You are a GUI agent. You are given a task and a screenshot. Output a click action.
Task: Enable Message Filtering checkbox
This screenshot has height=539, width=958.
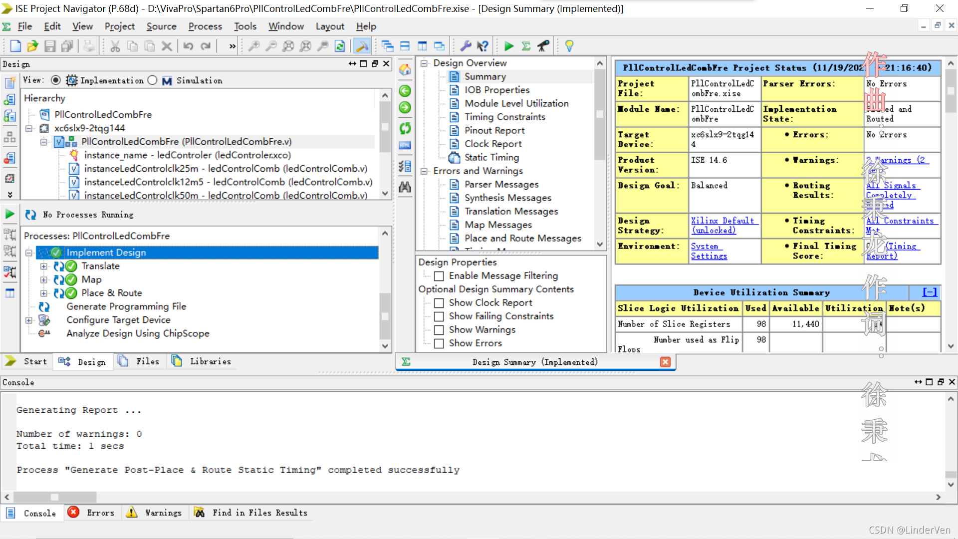coord(439,276)
